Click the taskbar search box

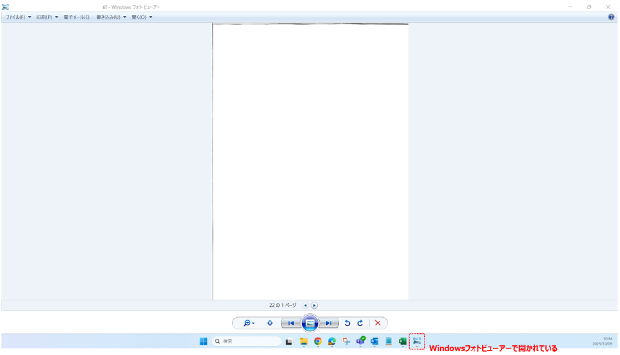click(x=247, y=341)
